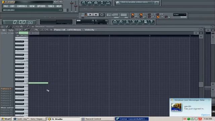Open the CHANNELS menu
This screenshot has height=121, width=215.
(22, 6)
